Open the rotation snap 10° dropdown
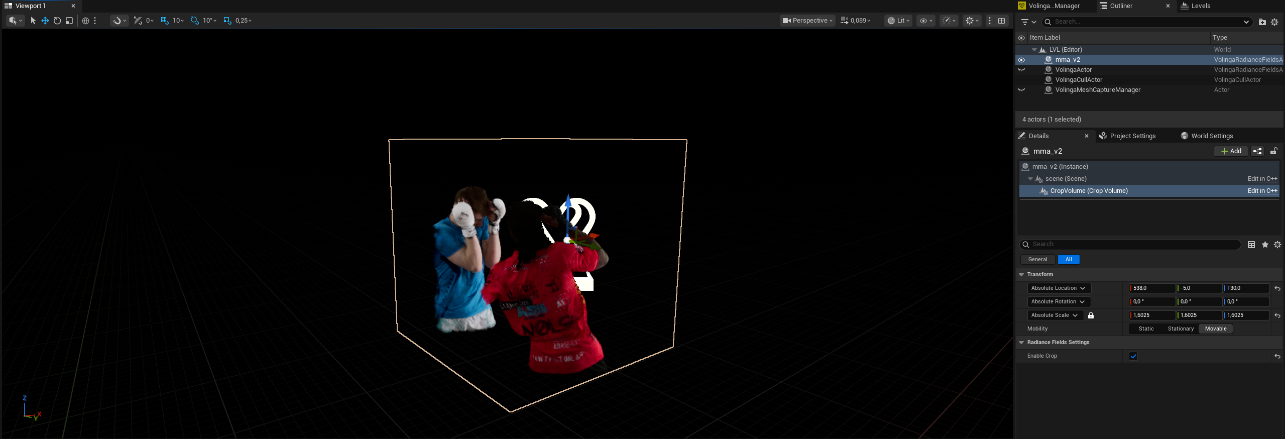Viewport: 1285px width, 439px height. click(209, 21)
